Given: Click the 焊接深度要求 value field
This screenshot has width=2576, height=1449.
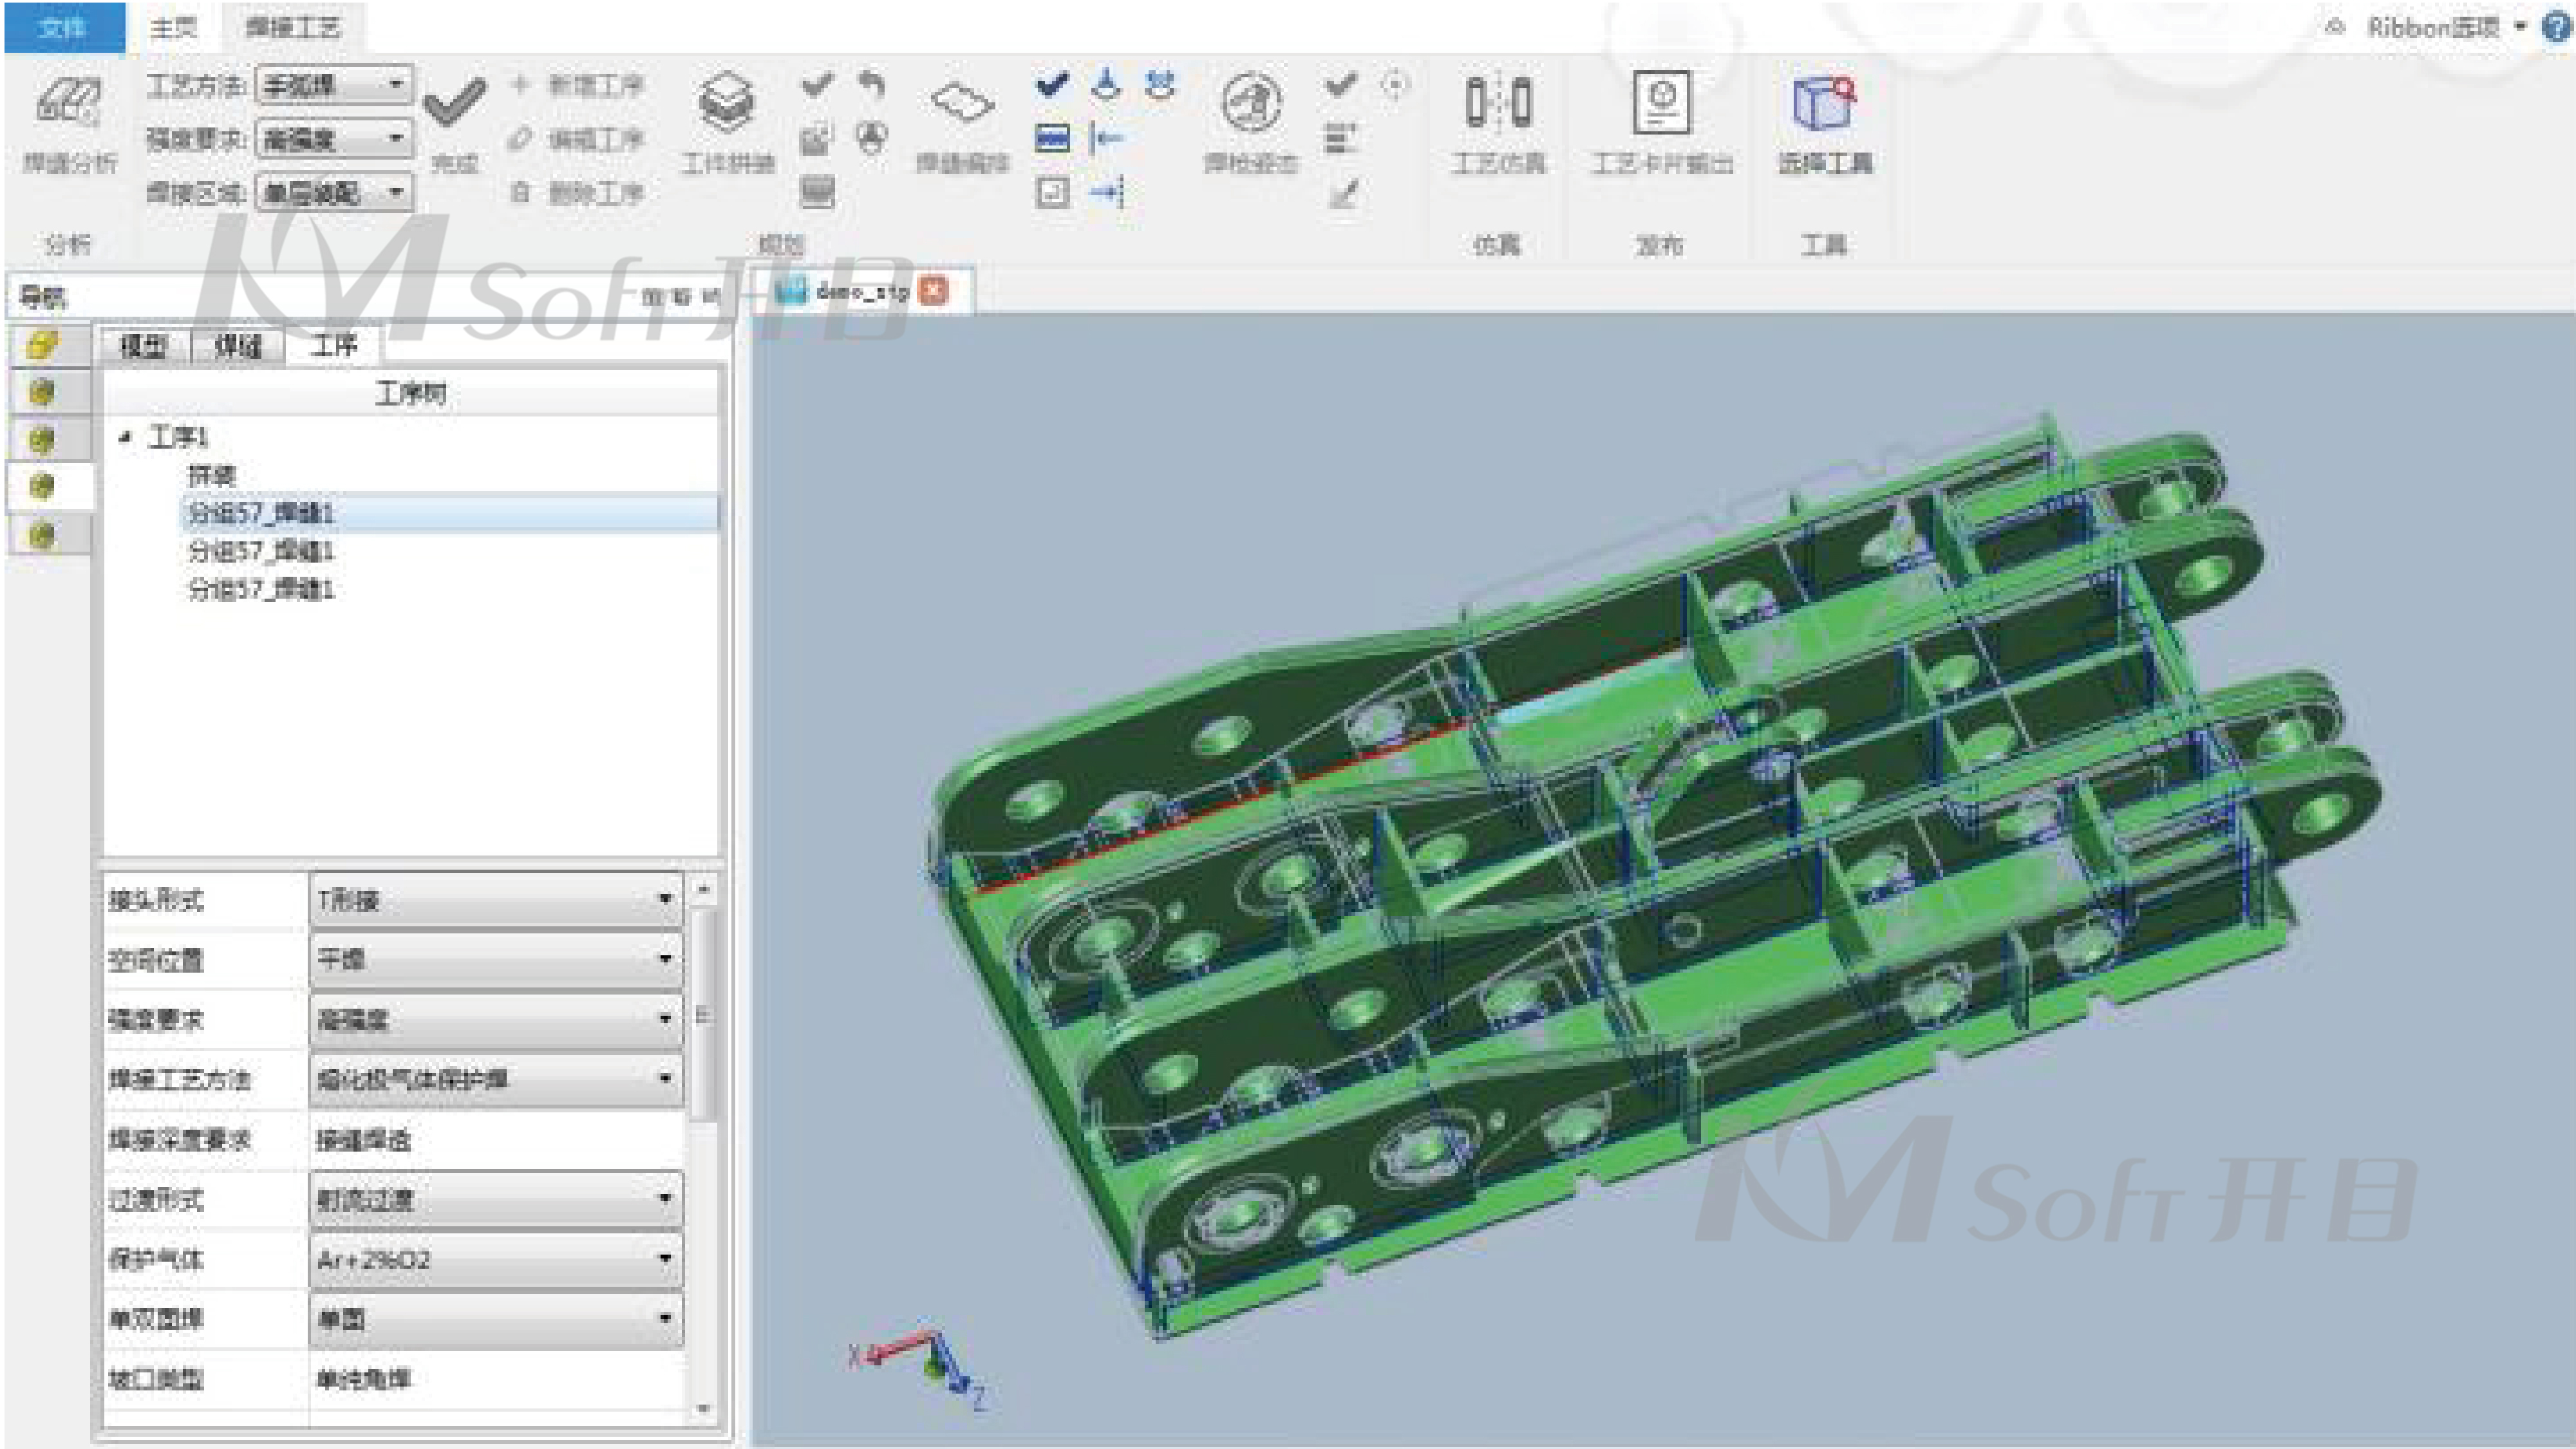Looking at the screenshot, I should coord(496,1139).
